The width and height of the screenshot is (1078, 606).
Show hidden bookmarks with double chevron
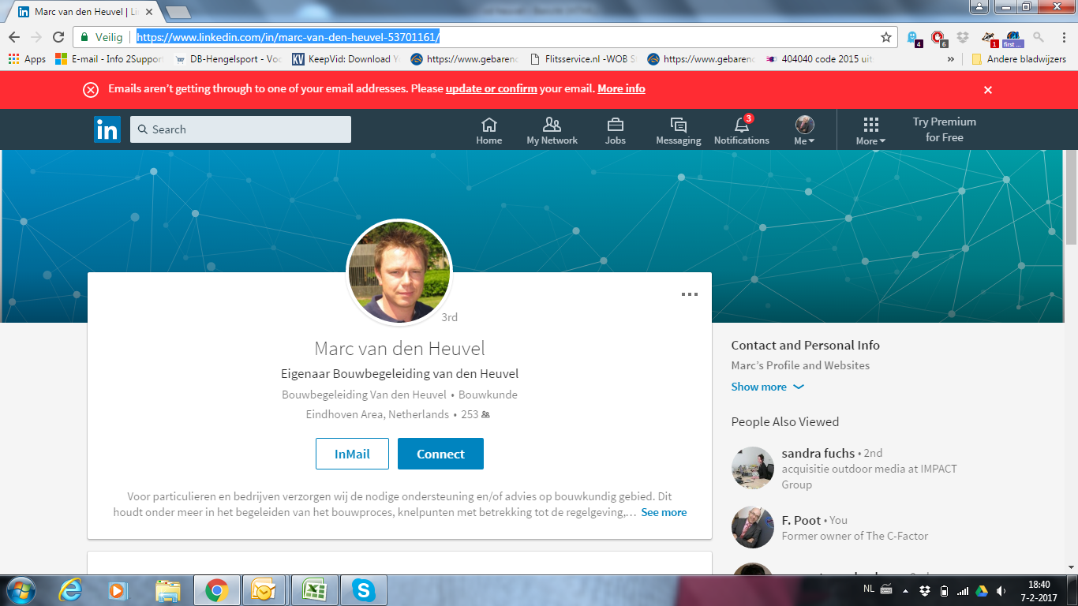[x=950, y=59]
